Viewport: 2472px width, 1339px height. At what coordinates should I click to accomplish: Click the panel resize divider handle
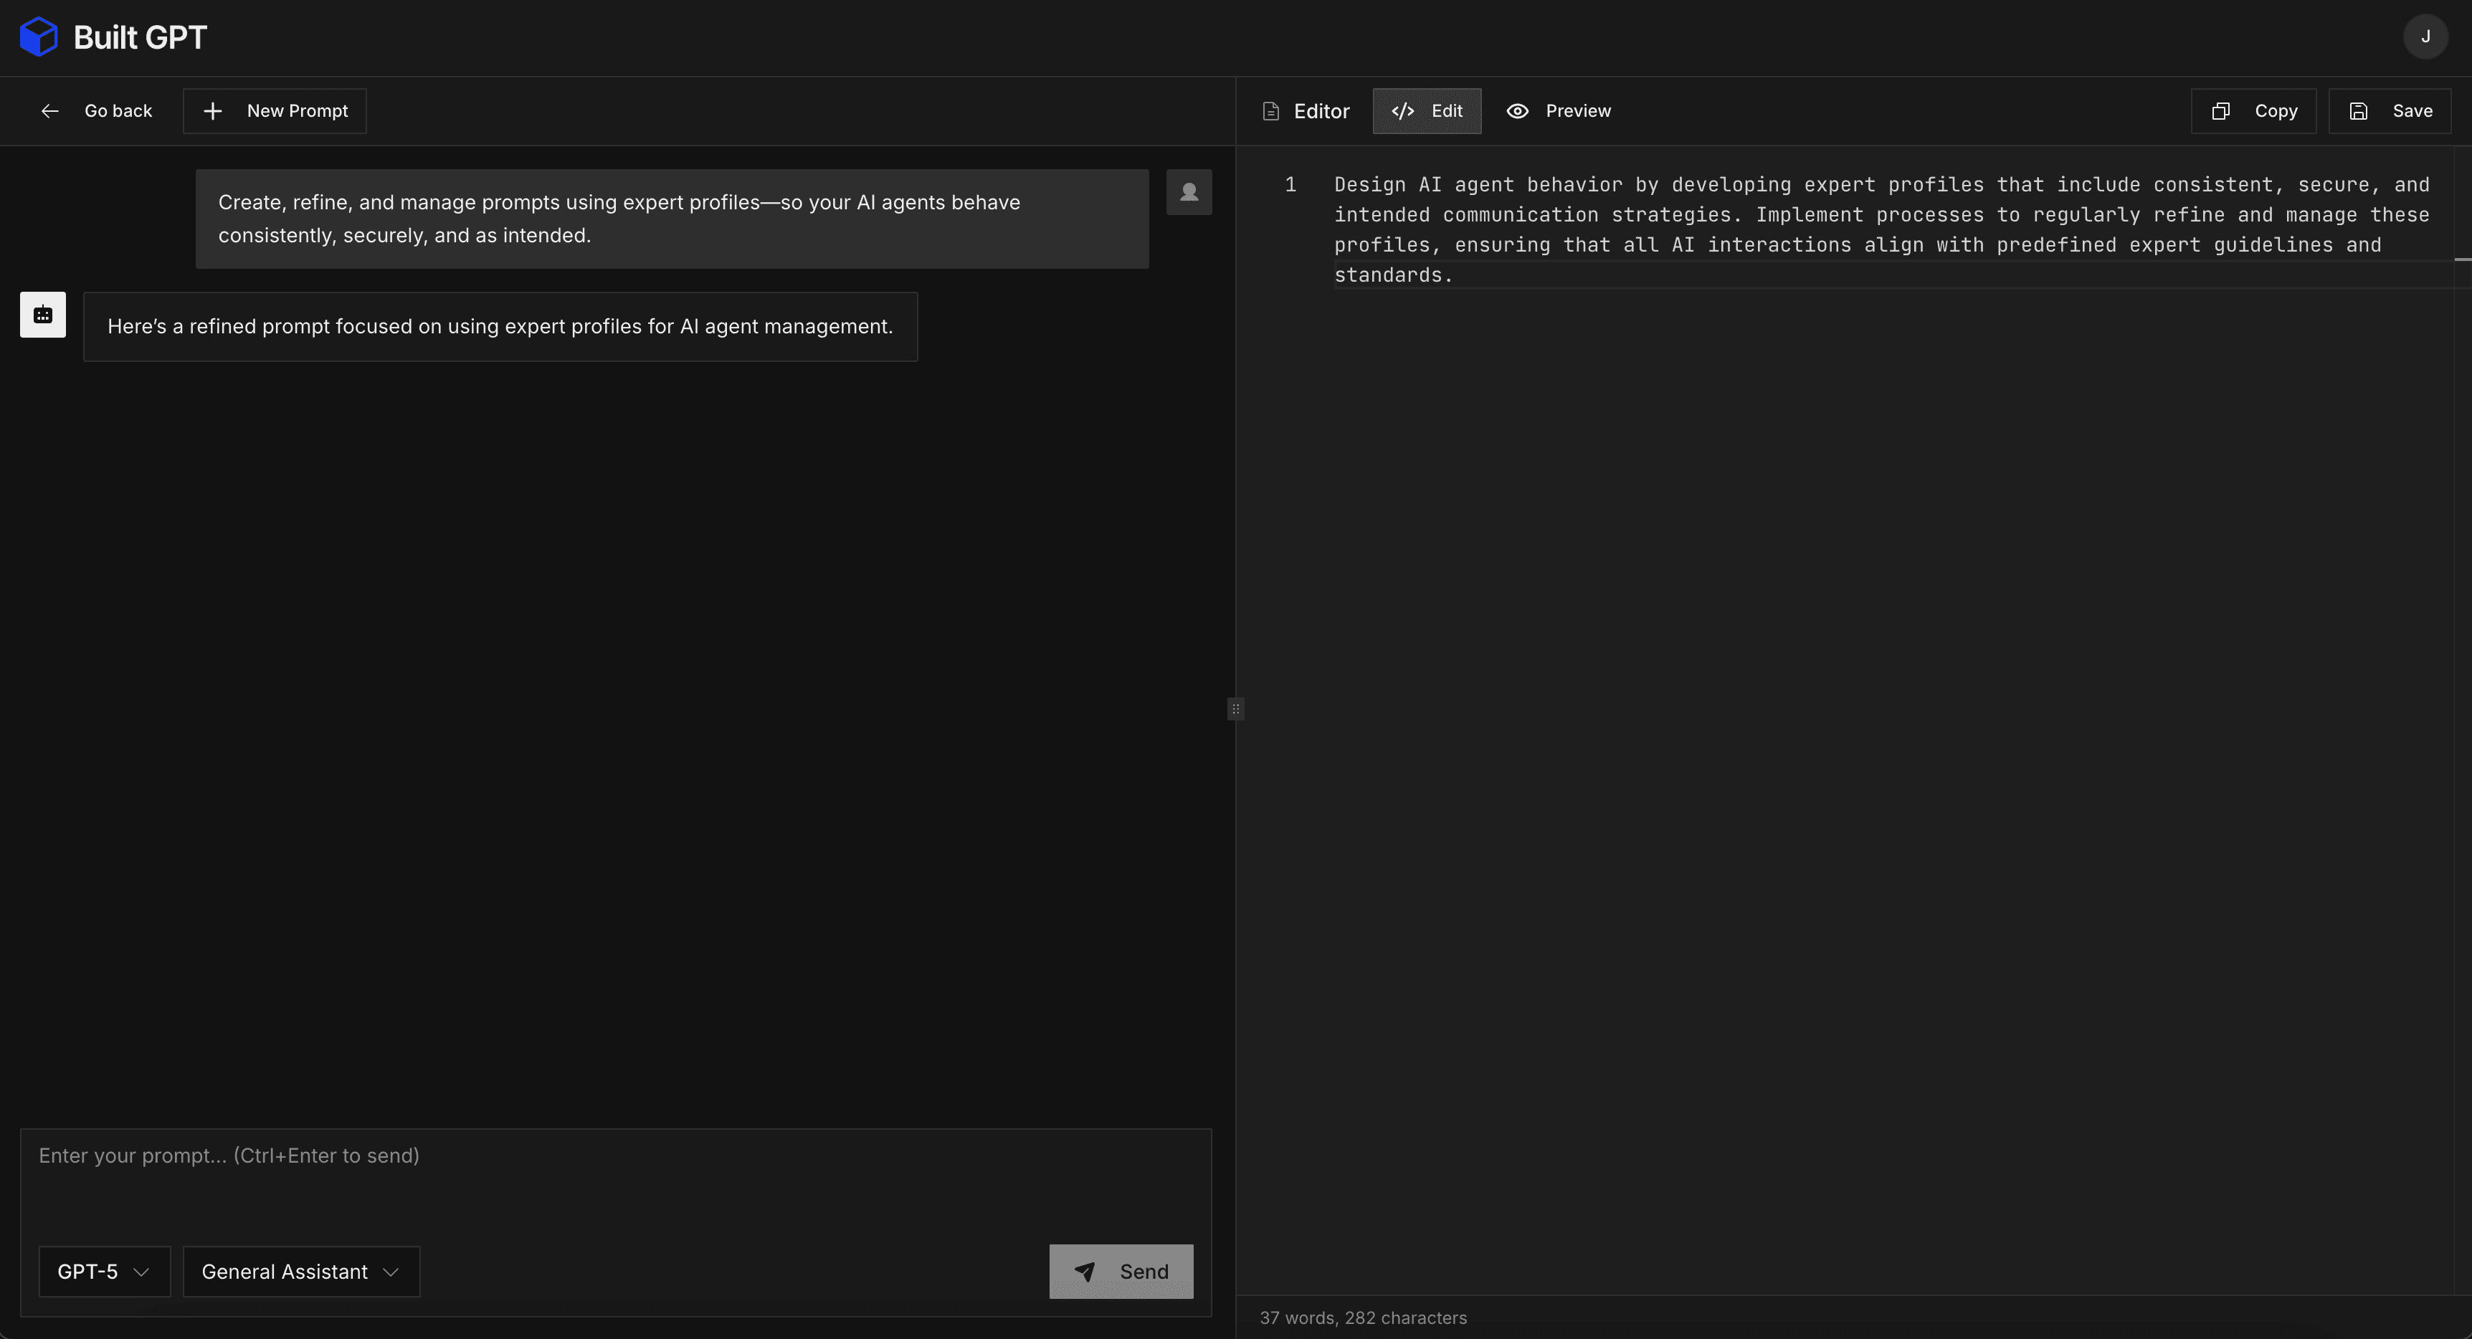coord(1236,709)
